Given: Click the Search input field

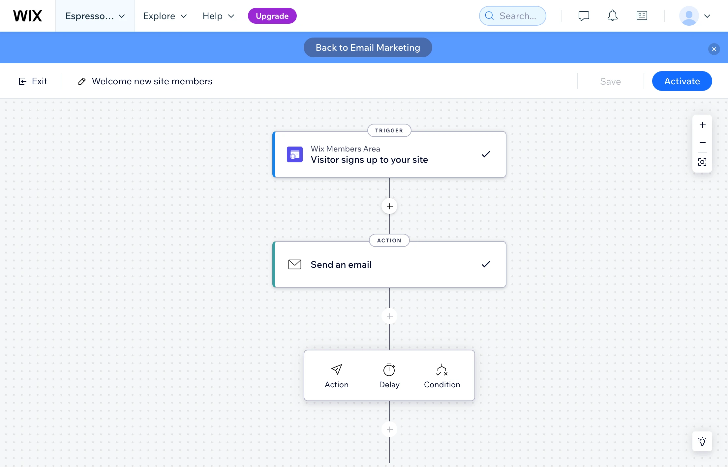Looking at the screenshot, I should [x=517, y=16].
